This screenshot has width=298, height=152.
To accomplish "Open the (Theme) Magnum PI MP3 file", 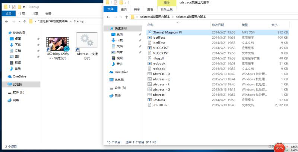I will (x=218, y=32).
